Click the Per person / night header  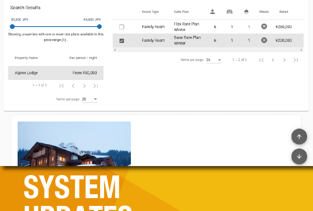click(83, 58)
